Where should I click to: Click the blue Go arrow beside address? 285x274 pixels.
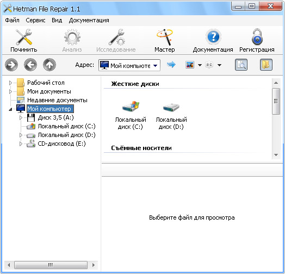click(171, 65)
